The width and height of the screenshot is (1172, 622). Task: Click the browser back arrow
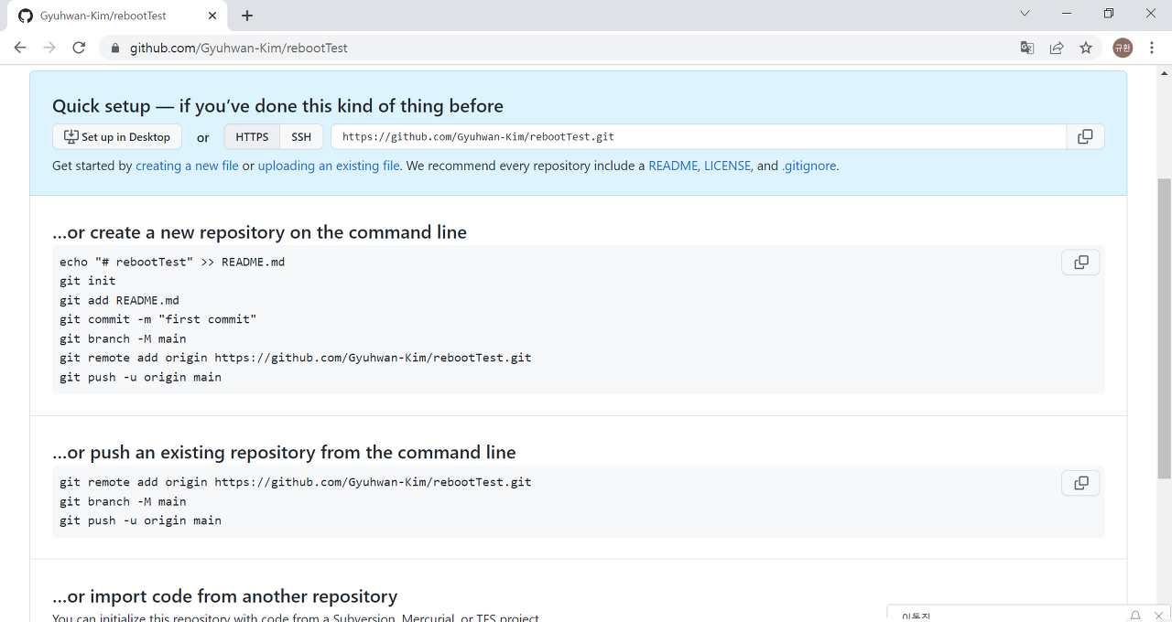point(20,48)
